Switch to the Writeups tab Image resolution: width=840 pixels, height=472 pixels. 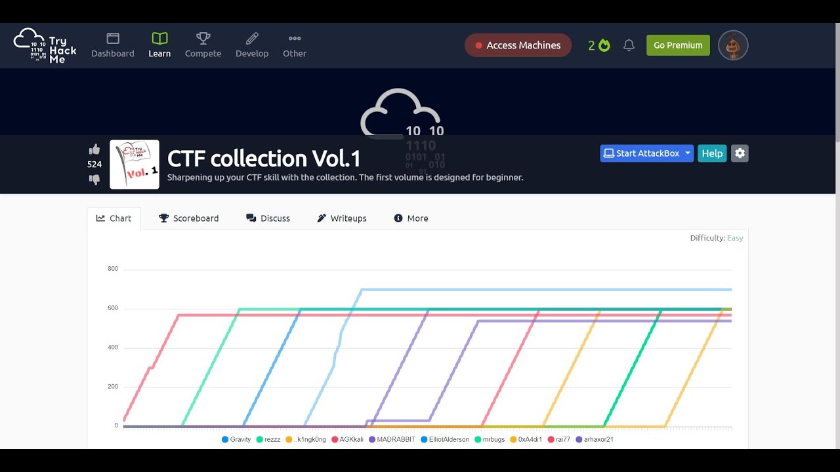pos(342,218)
